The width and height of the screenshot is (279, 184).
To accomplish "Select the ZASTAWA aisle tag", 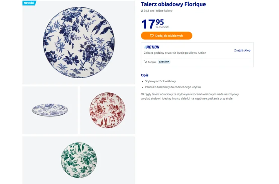I will coord(164,62).
